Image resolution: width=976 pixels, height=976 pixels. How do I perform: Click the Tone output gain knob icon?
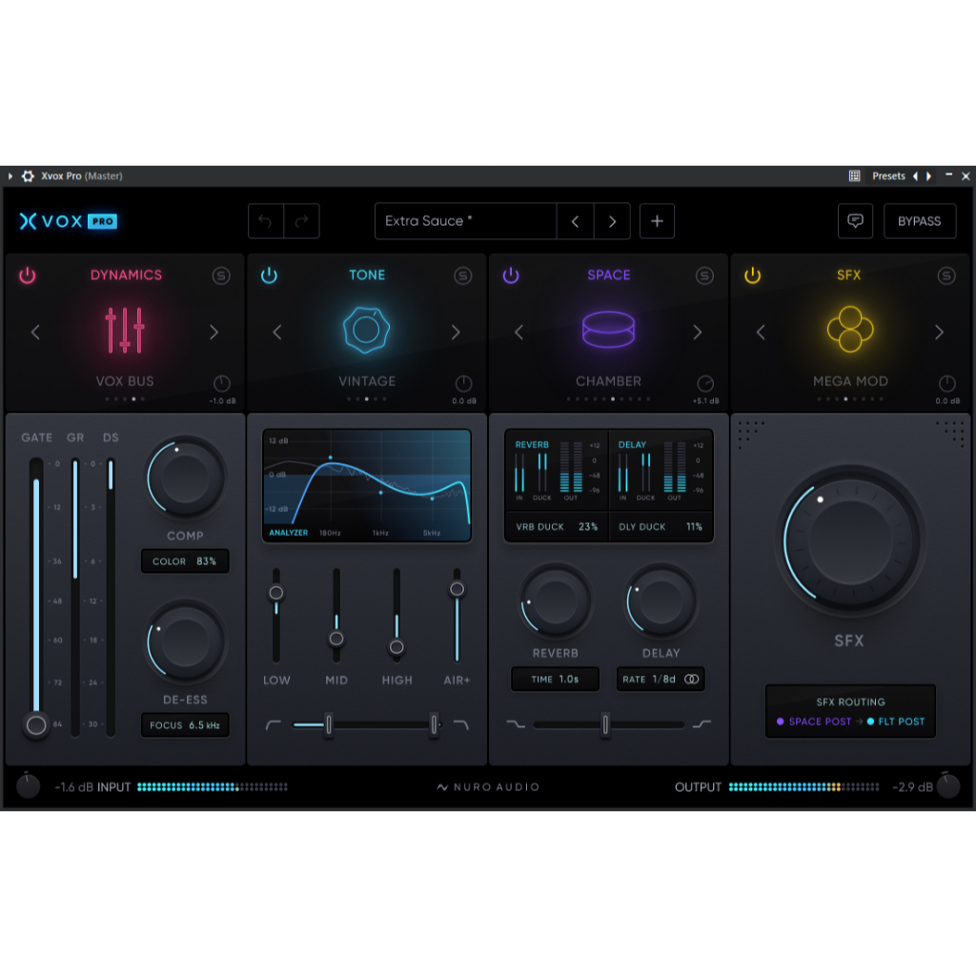pos(463,383)
